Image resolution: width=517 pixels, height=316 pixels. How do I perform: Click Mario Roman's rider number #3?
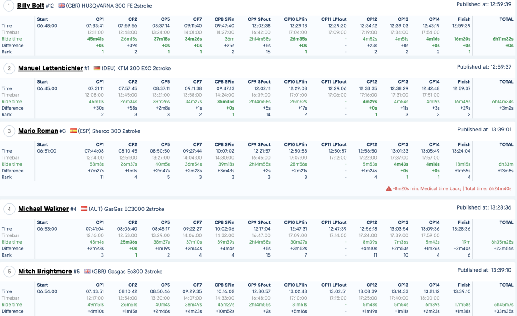pyautogui.click(x=63, y=131)
